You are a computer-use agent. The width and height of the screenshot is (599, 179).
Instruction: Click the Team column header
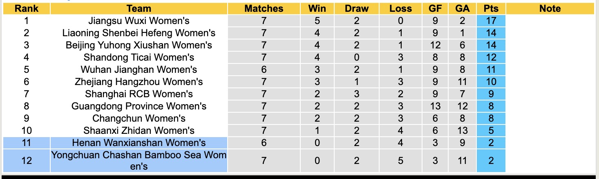click(x=139, y=9)
